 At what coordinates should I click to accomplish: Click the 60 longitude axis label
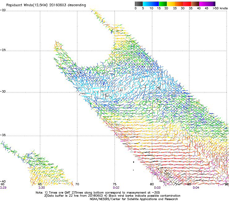[2, 184]
